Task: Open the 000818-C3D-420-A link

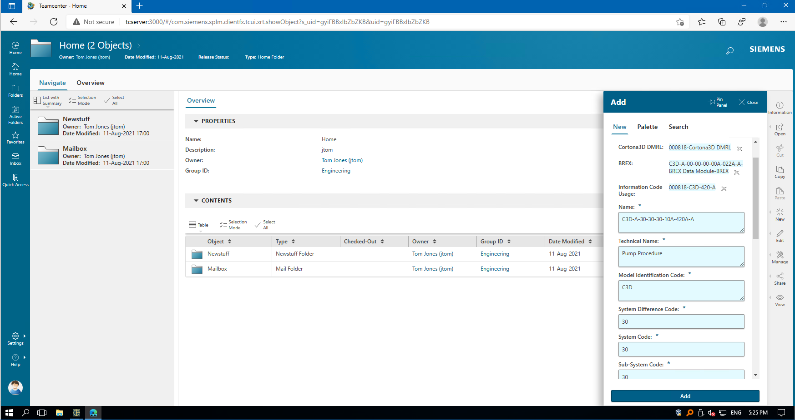Action: tap(692, 188)
